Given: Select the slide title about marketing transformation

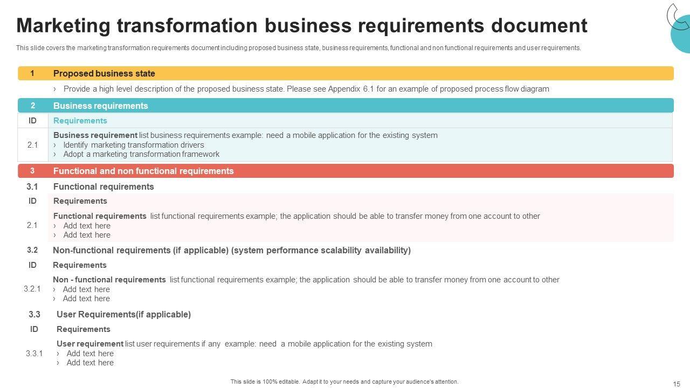Looking at the screenshot, I should [301, 25].
